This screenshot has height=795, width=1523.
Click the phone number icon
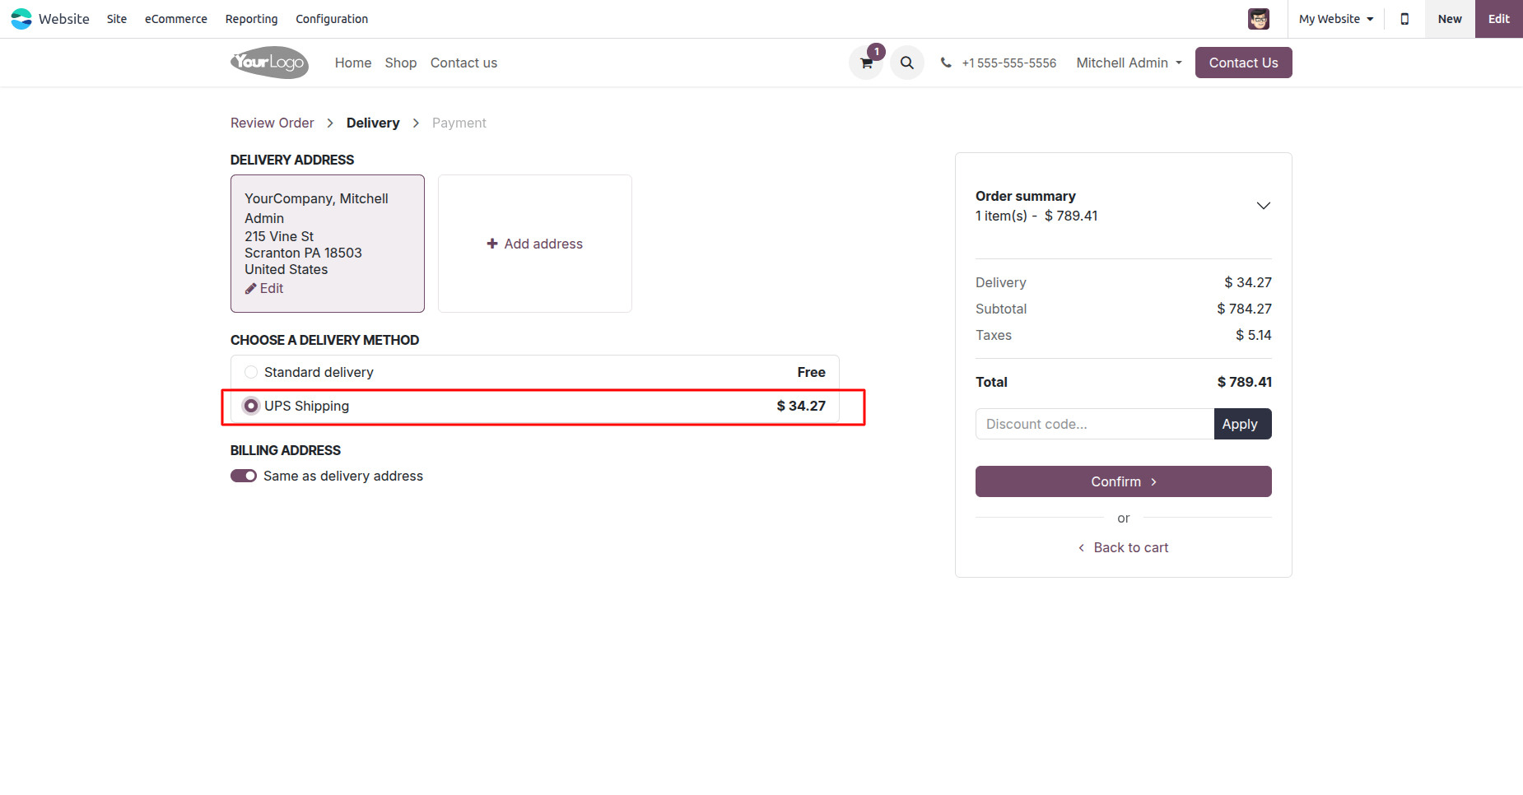(x=946, y=63)
